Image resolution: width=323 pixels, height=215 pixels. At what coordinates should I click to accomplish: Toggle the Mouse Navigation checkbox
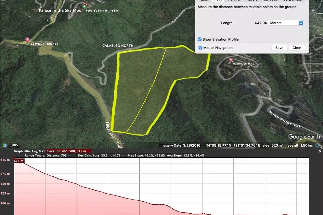200,48
